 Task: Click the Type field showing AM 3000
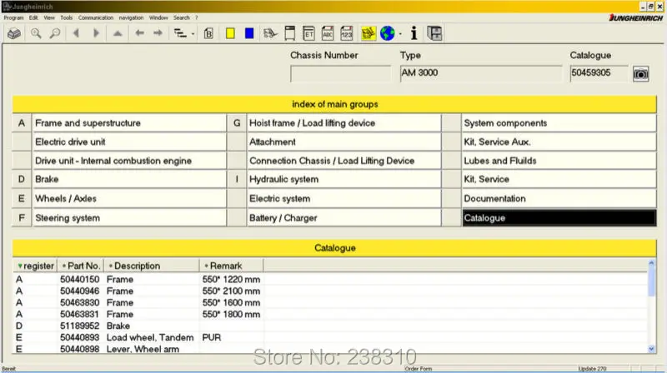point(481,73)
